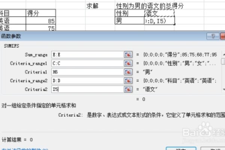Image resolution: width=225 pixels, height=150 pixels.
Task: Open dialog help via the question mark button
Action: click(213, 36)
